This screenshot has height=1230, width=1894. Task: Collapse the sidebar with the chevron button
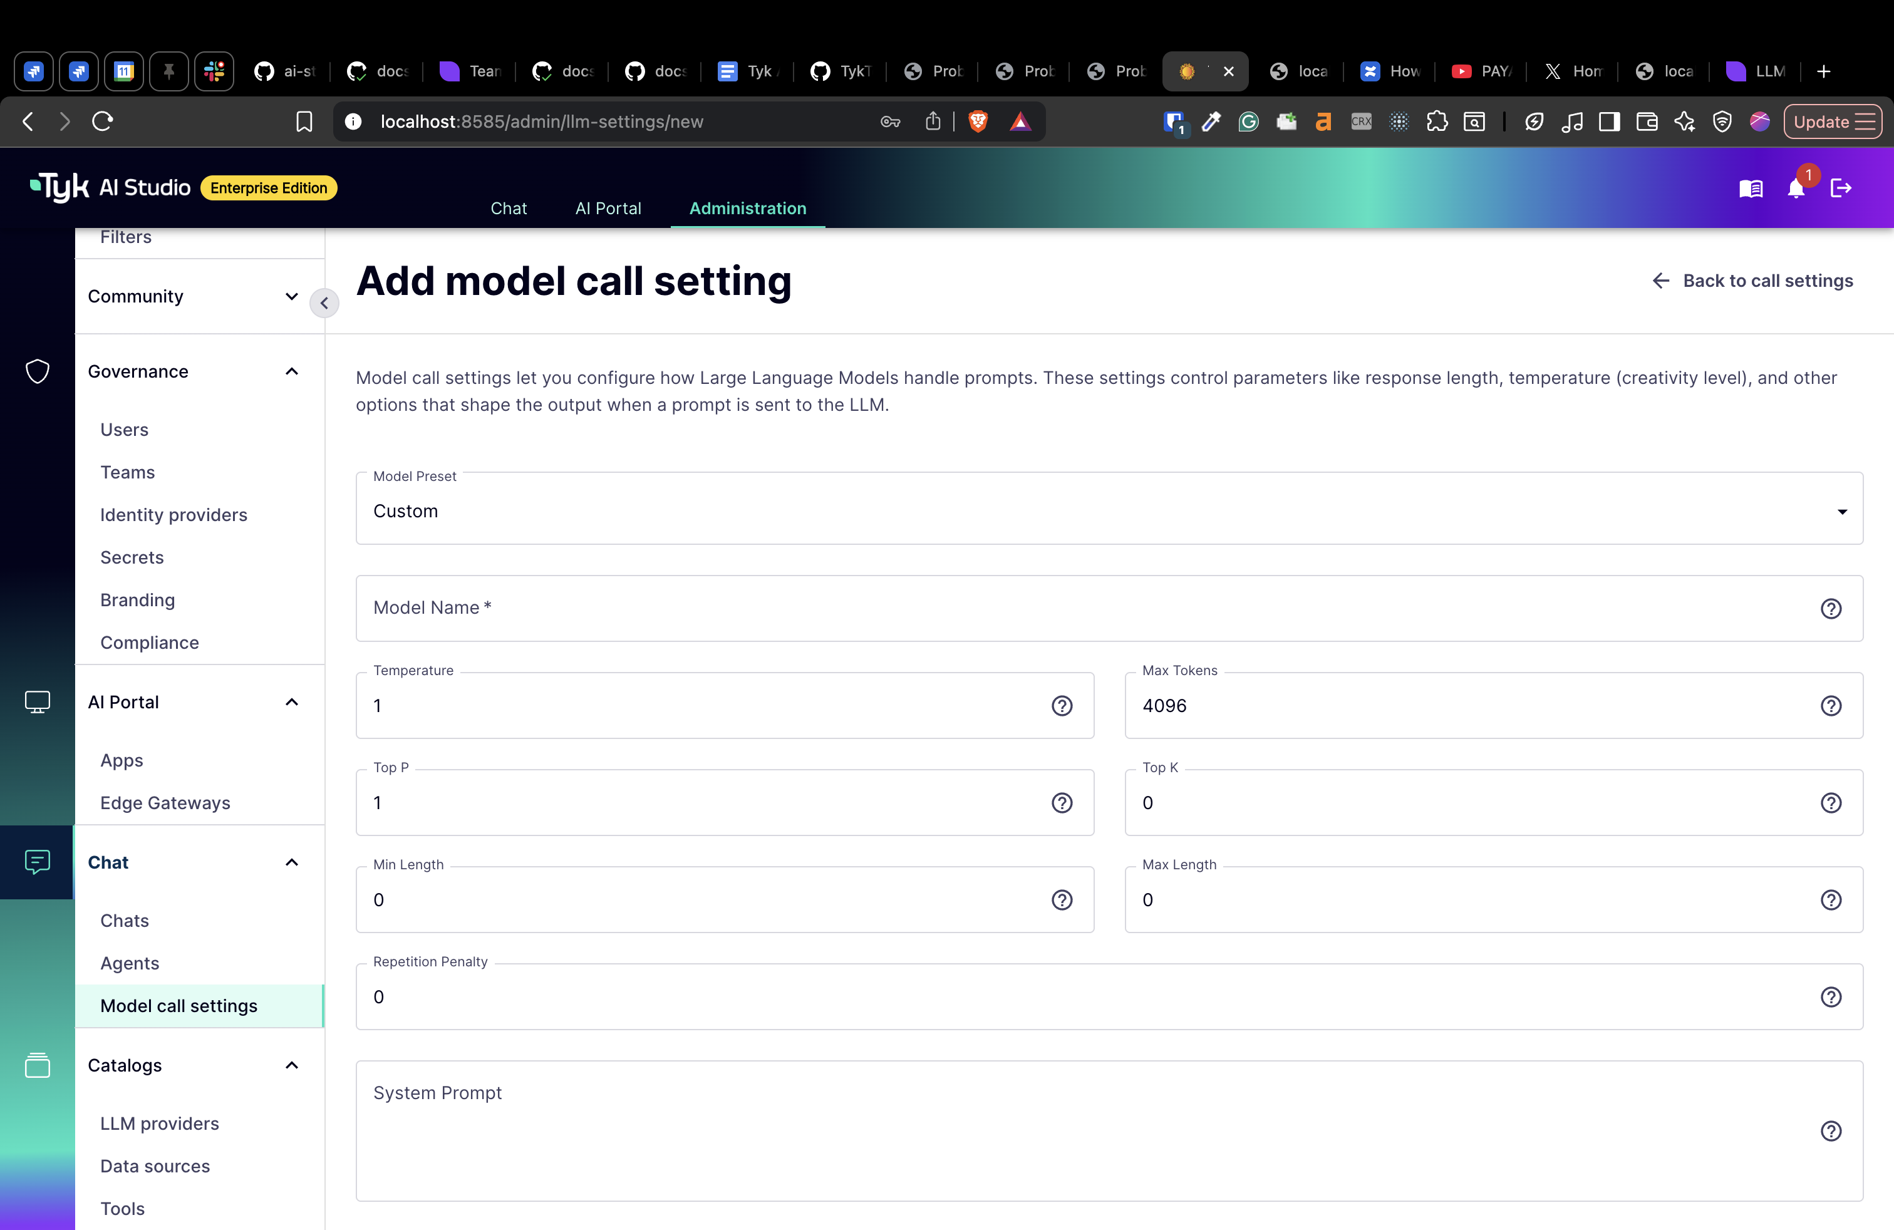(x=324, y=303)
